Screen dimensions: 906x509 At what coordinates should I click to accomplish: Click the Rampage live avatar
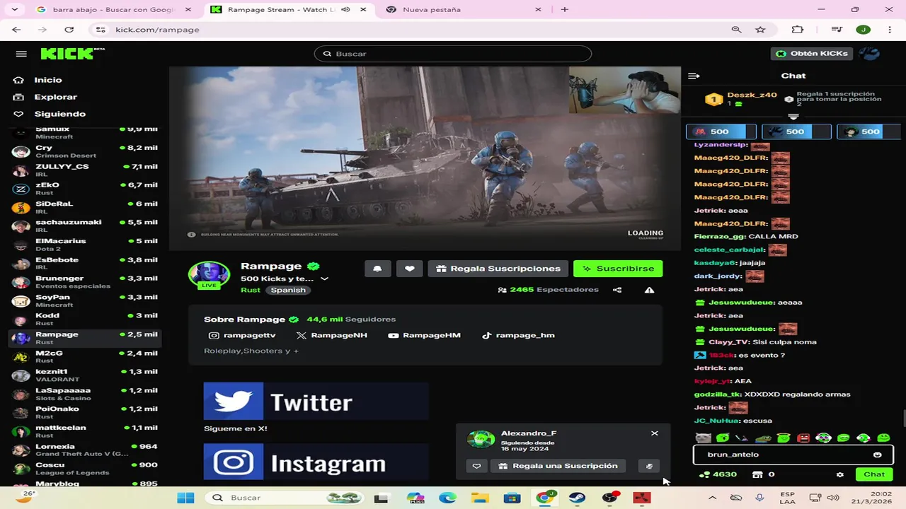209,275
